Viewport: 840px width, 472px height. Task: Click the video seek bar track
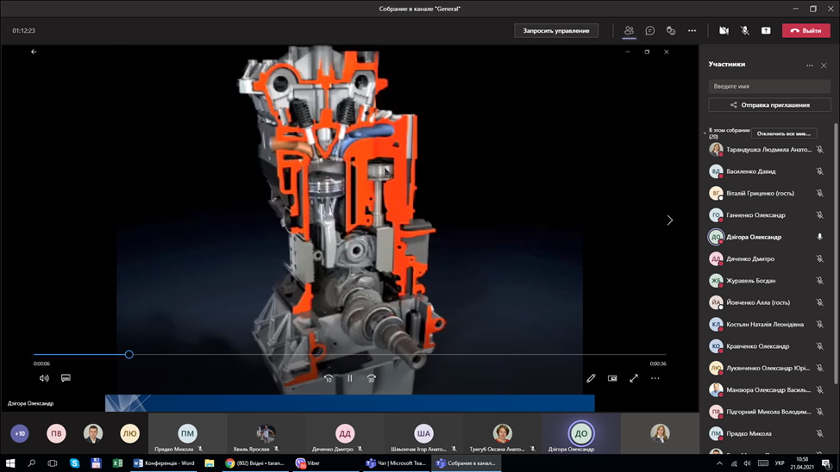350,354
